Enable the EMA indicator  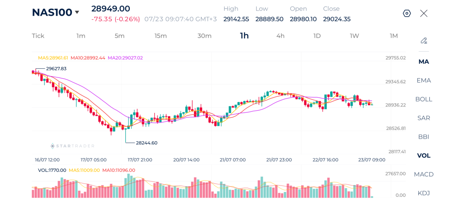coord(424,80)
